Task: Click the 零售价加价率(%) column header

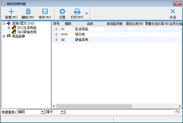Action: pos(157,24)
